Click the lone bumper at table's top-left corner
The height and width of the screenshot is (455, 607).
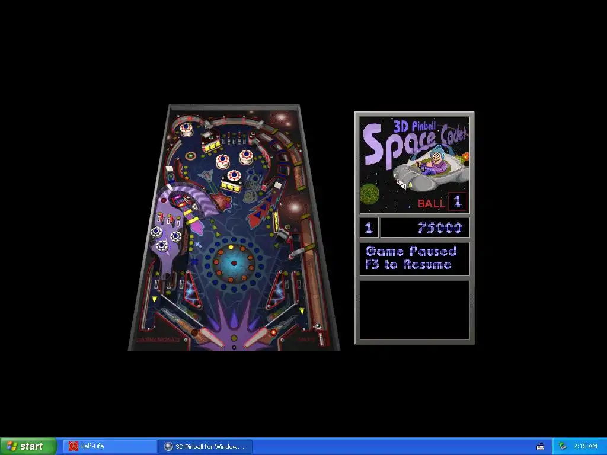186,129
